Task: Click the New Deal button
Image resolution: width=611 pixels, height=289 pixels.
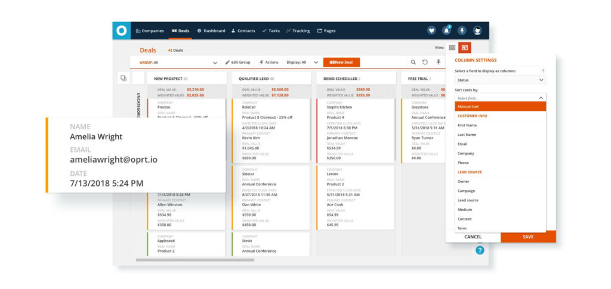Action: 341,62
